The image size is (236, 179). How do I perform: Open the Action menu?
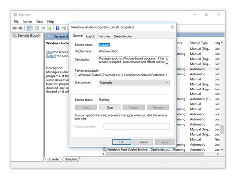click(27, 22)
